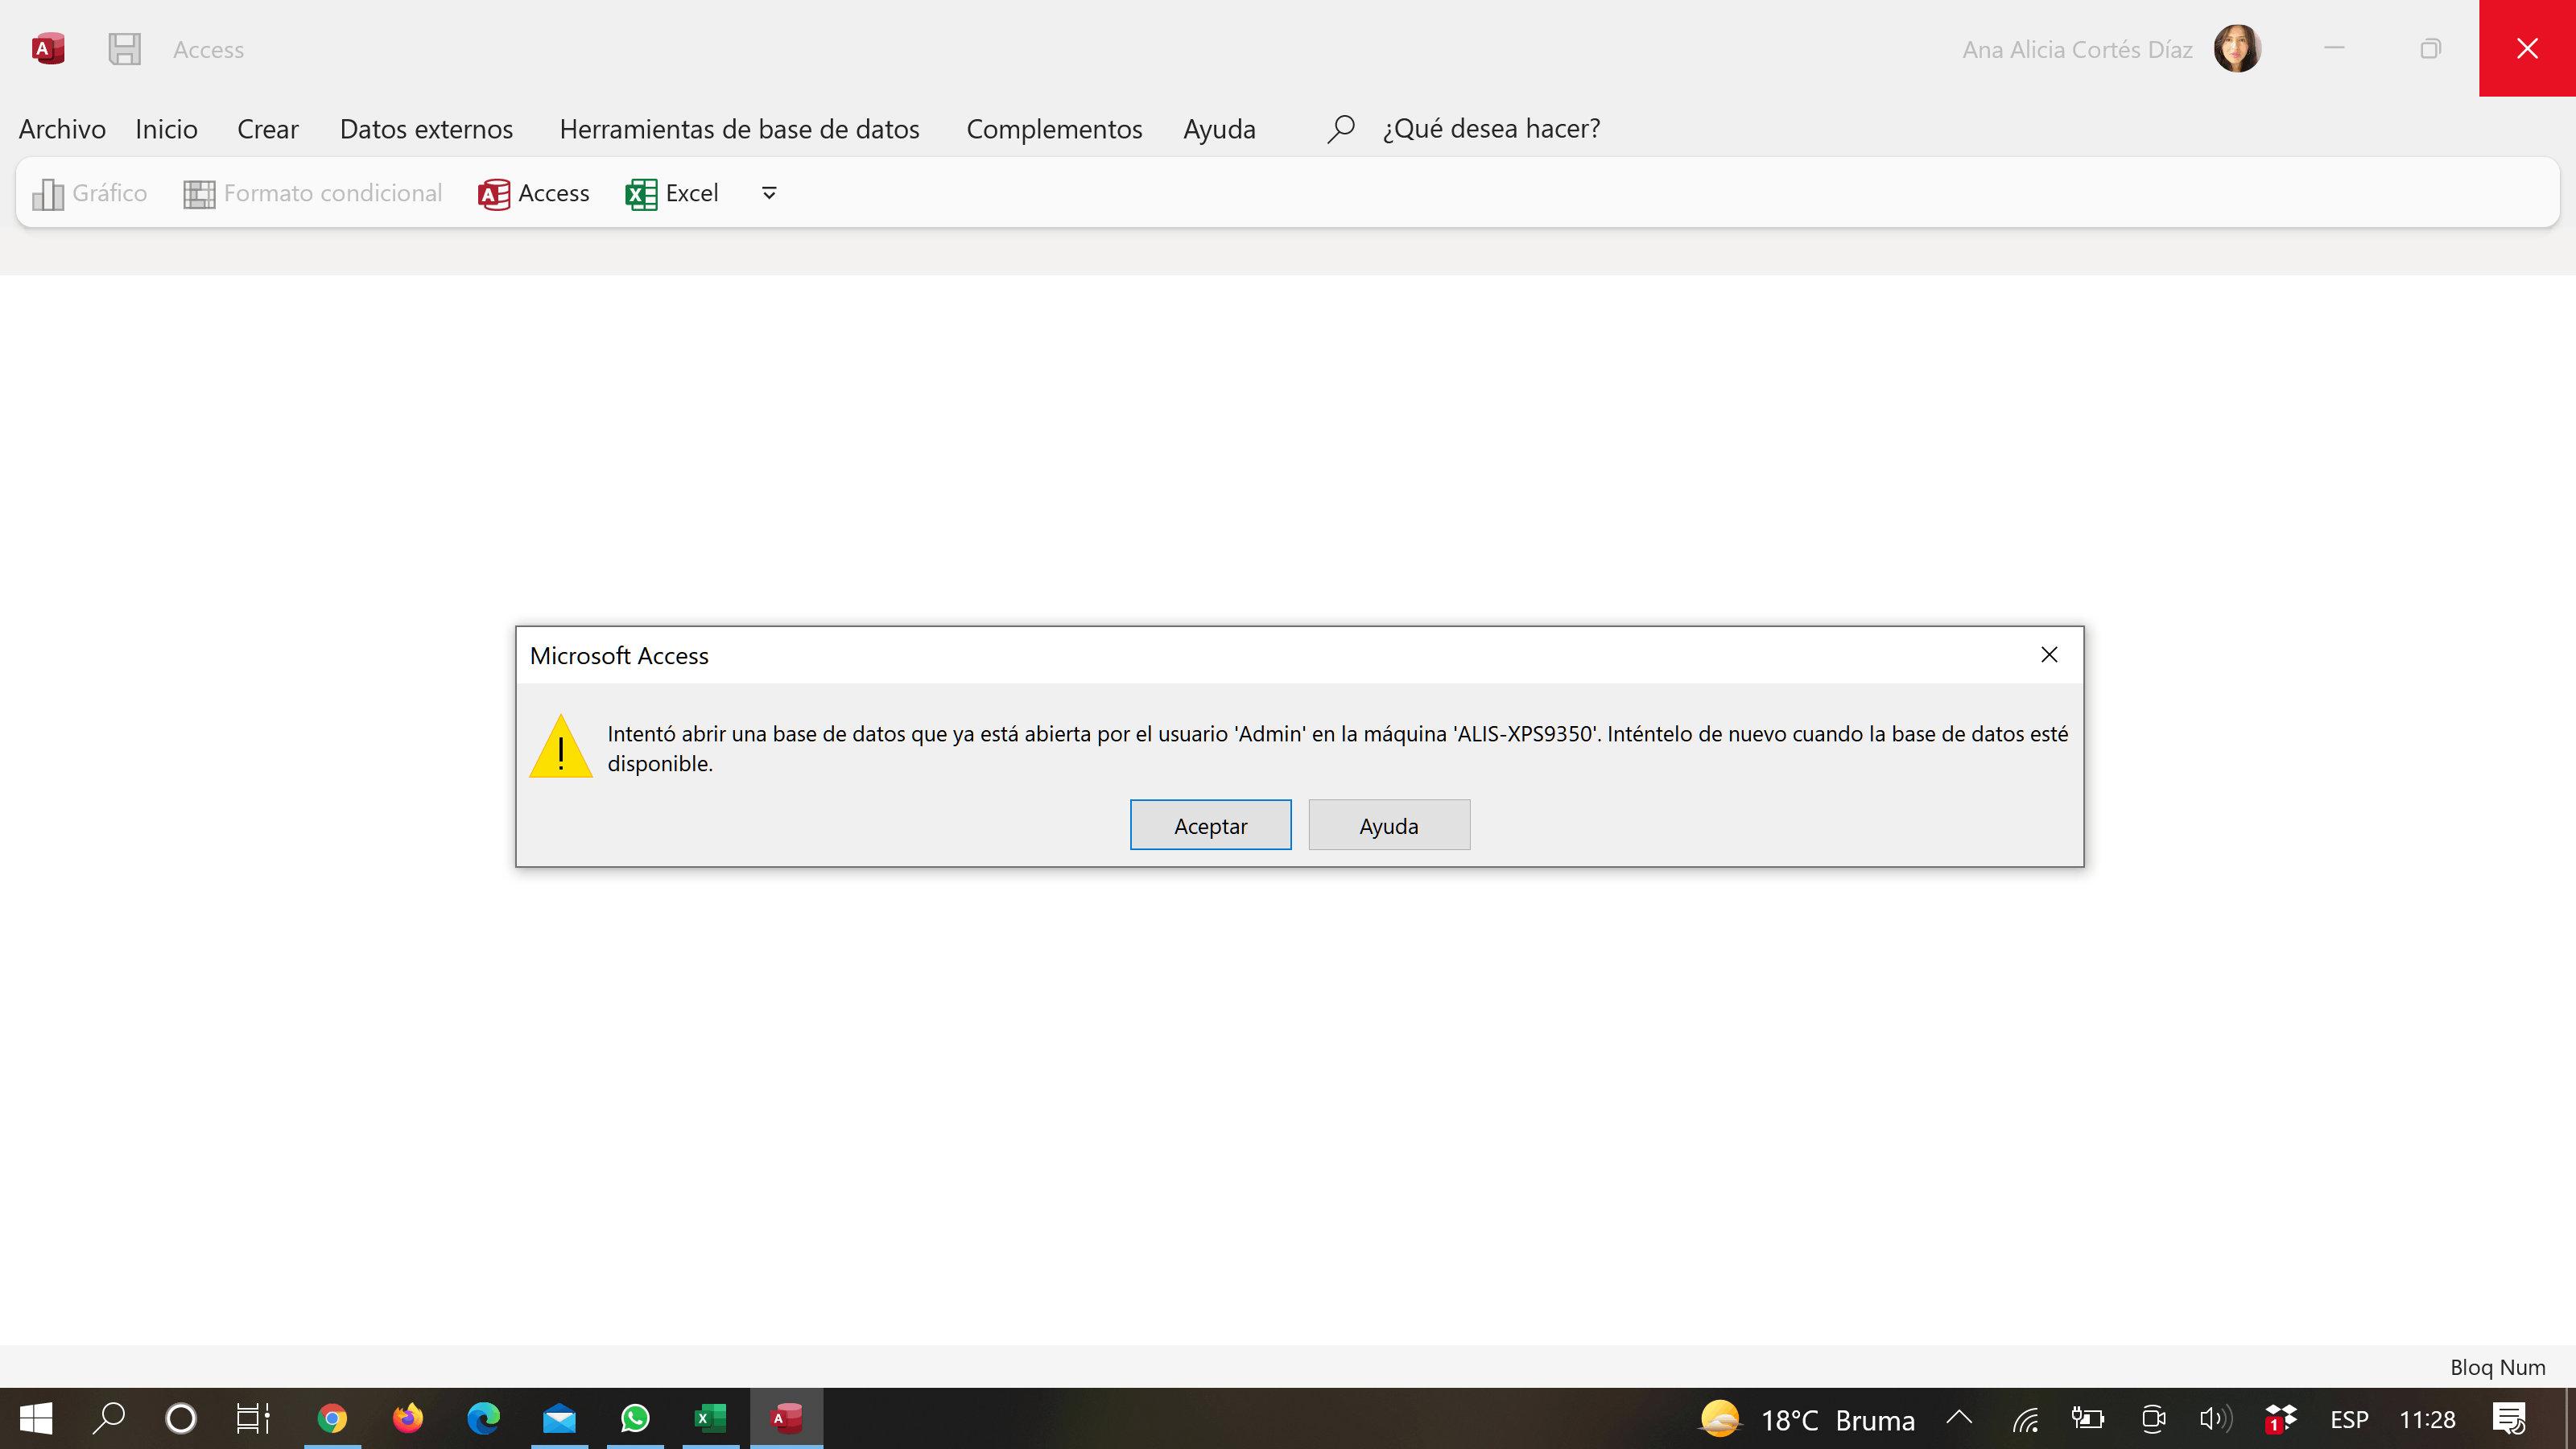Click Aceptar in the warning dialog
Image resolution: width=2576 pixels, height=1449 pixels.
[x=1210, y=825]
